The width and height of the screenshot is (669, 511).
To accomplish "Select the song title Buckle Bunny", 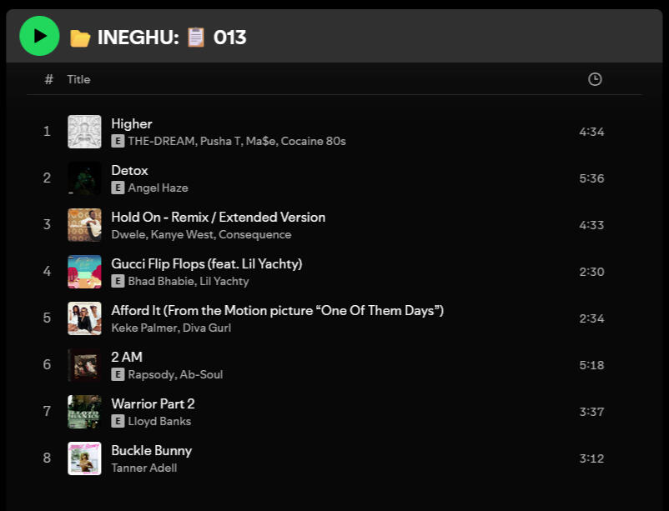I will click(x=152, y=451).
